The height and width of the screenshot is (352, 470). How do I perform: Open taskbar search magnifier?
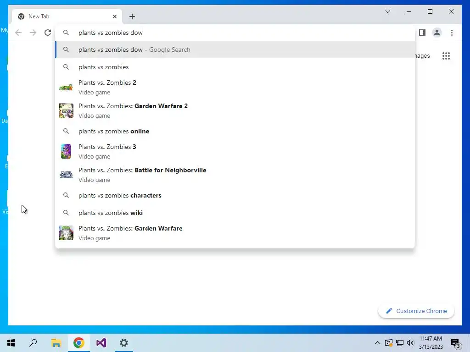point(33,343)
